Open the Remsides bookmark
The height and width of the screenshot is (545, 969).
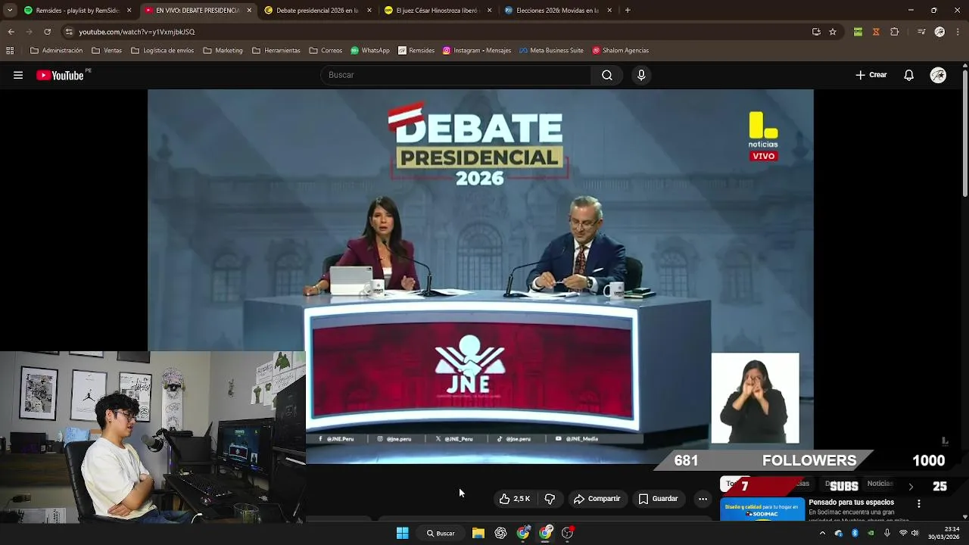click(x=416, y=51)
